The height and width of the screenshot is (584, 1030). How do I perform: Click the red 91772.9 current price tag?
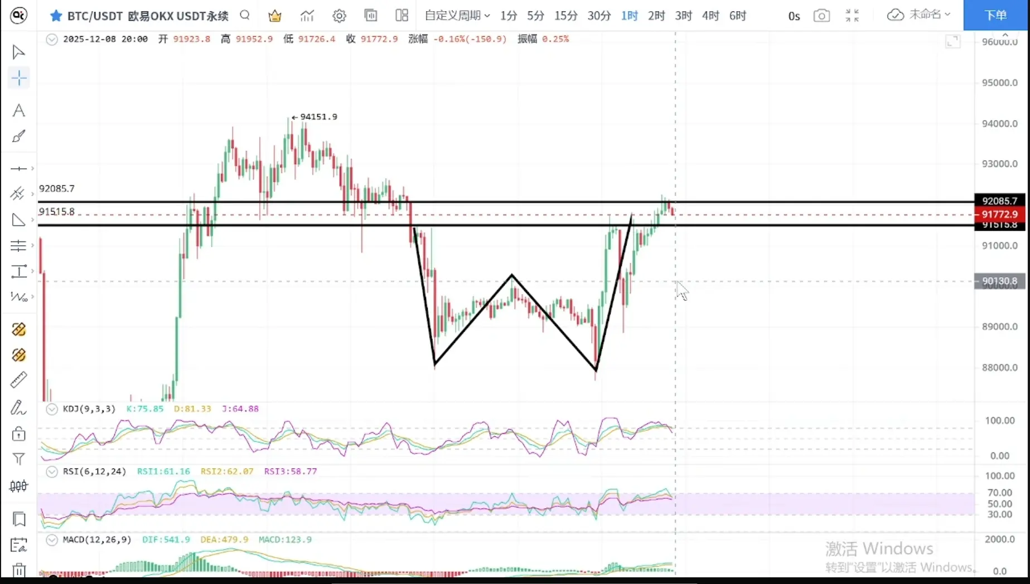(x=999, y=214)
